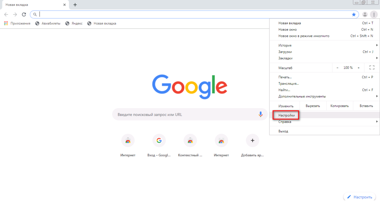380x214 pixels.
Task: Expand the Справка submenu
Action: (x=325, y=122)
